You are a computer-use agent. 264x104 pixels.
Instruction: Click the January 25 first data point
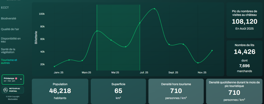pos(54,67)
